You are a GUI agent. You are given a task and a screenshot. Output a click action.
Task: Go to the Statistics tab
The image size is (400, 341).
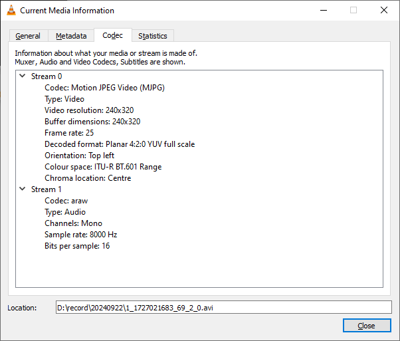[x=153, y=36]
